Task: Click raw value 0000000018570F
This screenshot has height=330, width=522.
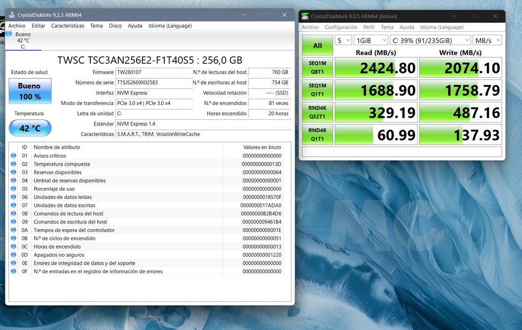Action: (x=262, y=197)
